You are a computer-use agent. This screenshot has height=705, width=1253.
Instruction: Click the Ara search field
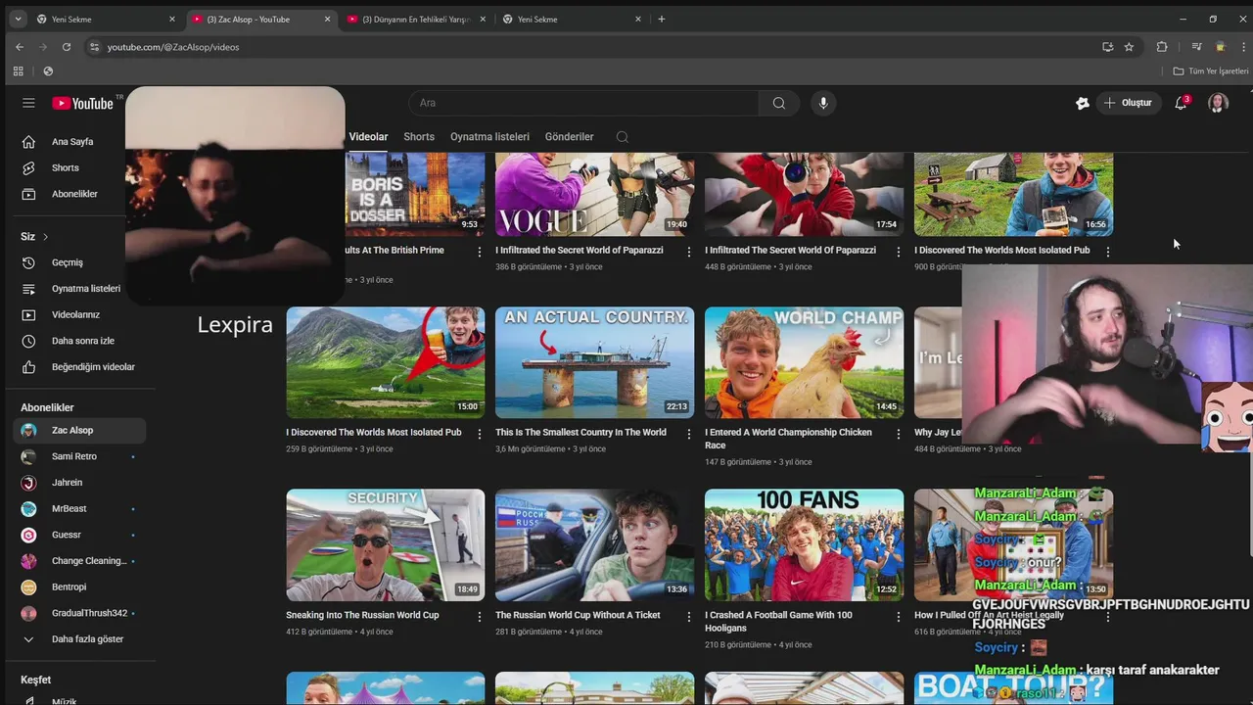[583, 103]
